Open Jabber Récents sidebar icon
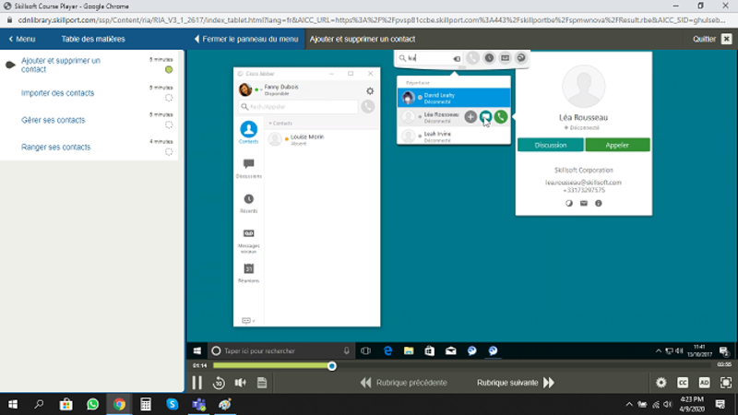The image size is (738, 415). click(248, 203)
